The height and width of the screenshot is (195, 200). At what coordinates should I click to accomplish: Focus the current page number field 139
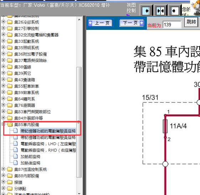pos(172,25)
